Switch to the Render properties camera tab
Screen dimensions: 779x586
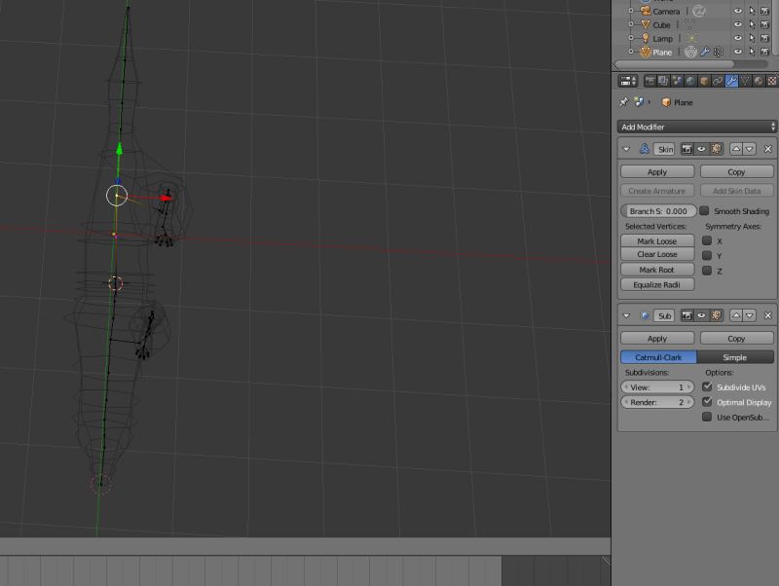[x=650, y=81]
